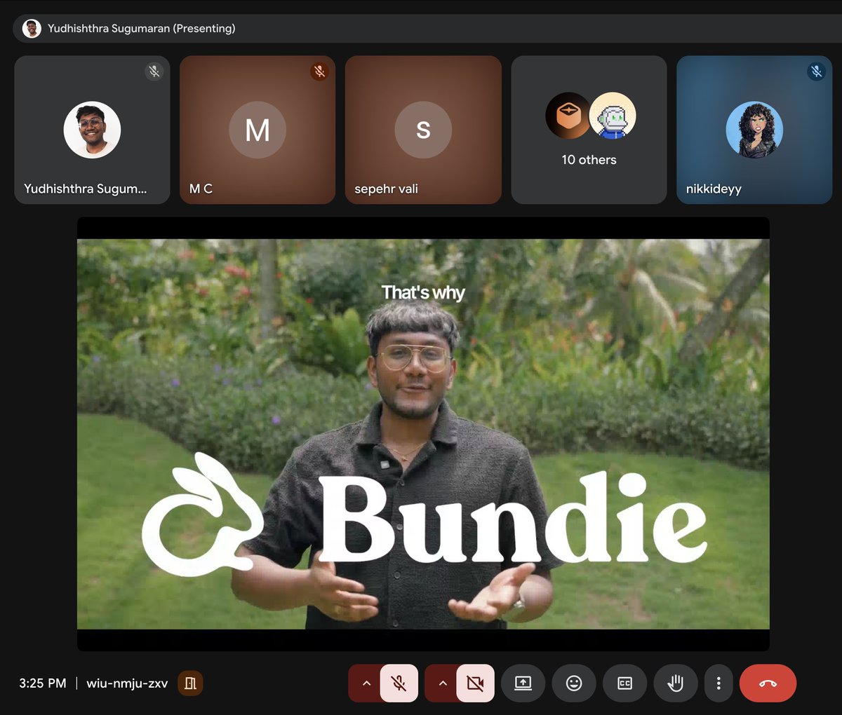Click the Present now screen-share icon

pos(523,683)
